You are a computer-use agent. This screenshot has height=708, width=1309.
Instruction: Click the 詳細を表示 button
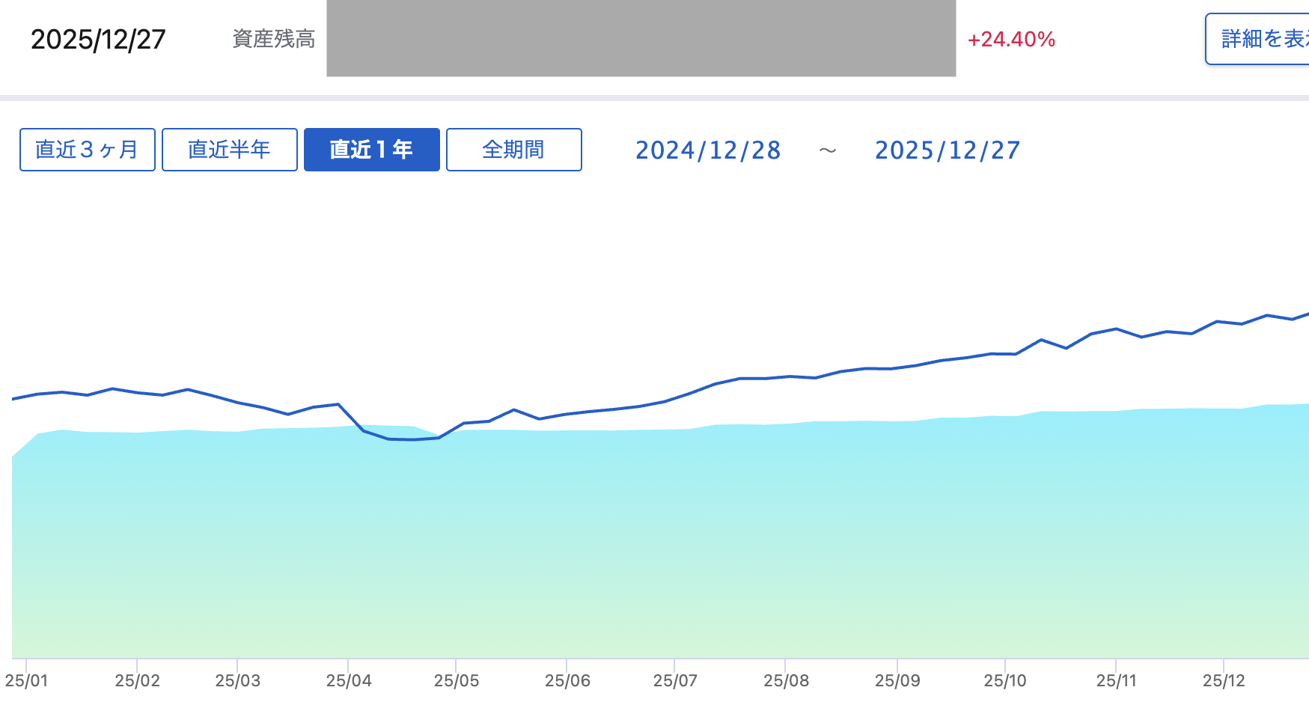[x=1260, y=39]
